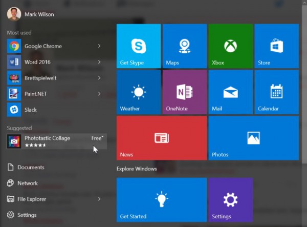Expand Google Chrome jump list arrow

click(99, 46)
